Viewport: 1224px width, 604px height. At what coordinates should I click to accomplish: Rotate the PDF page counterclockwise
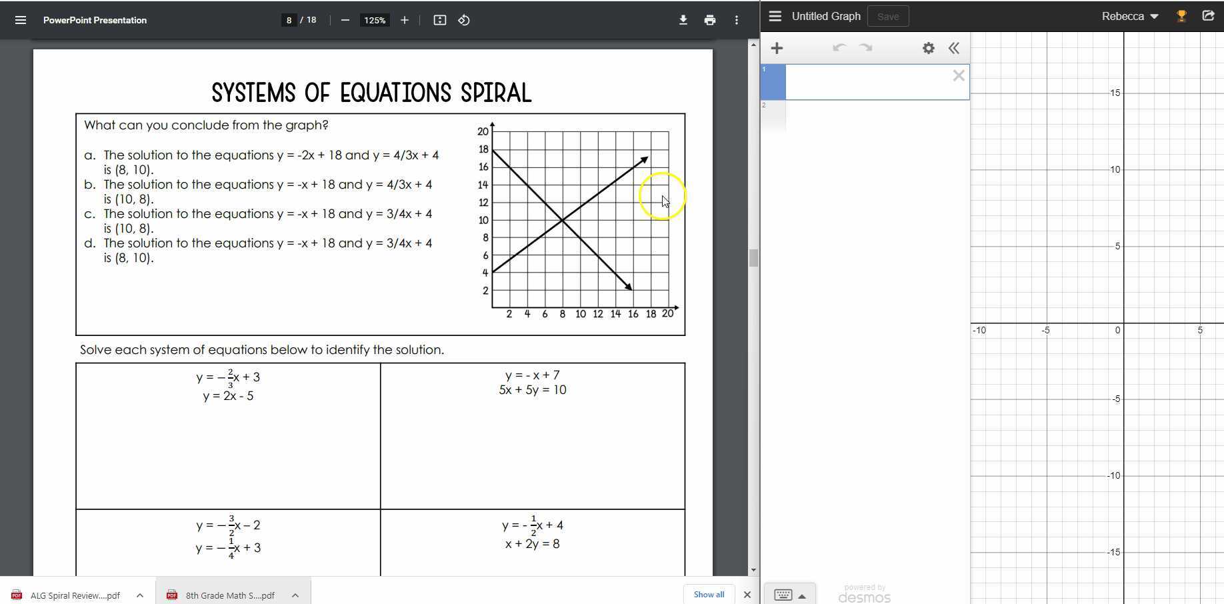464,20
